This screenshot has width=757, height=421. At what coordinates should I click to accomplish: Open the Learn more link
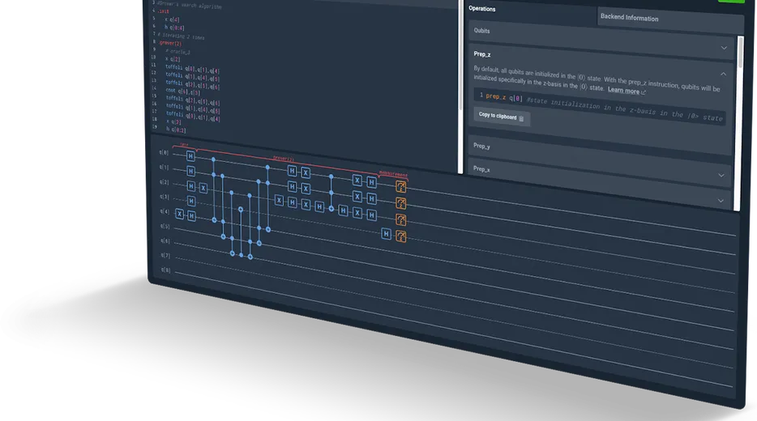623,91
